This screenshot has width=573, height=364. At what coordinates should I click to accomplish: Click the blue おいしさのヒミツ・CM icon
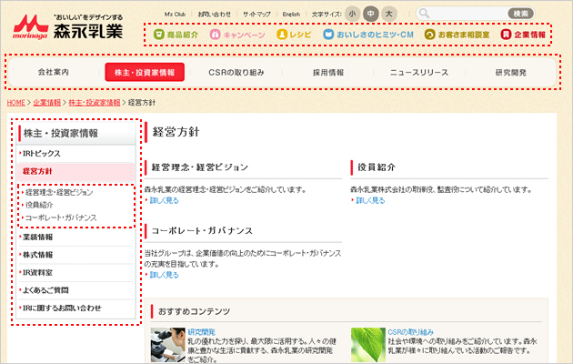tap(328, 35)
